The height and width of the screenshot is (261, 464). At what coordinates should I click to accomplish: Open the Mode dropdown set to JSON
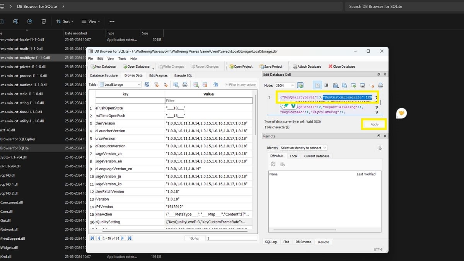click(285, 85)
